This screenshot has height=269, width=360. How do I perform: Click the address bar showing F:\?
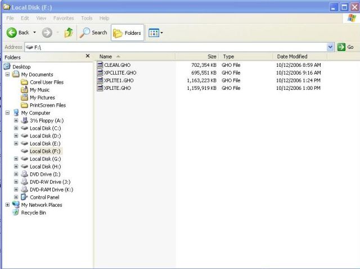coord(176,47)
